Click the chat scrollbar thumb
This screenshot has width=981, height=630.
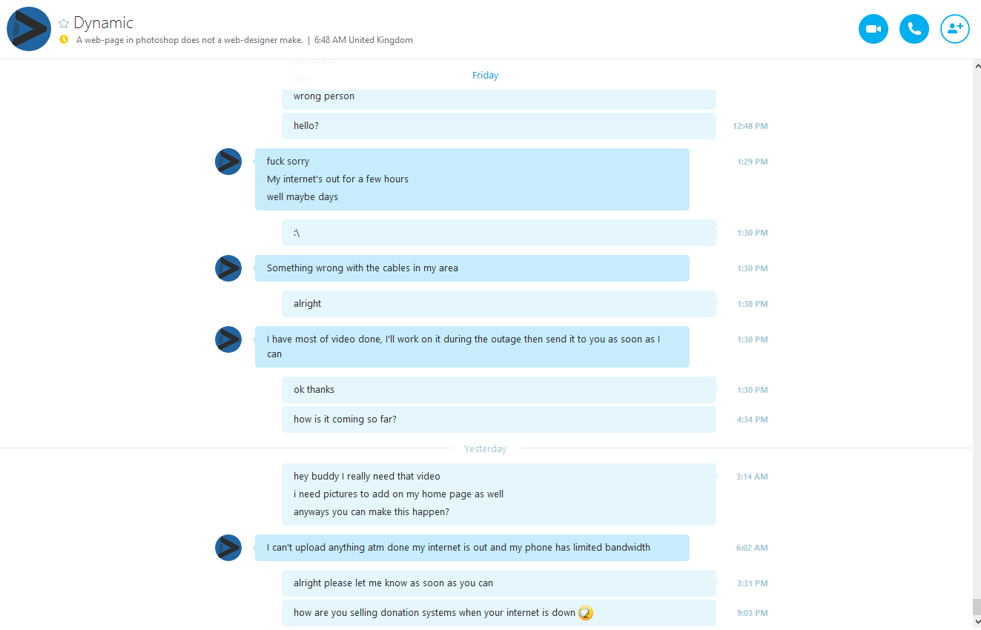coord(977,607)
